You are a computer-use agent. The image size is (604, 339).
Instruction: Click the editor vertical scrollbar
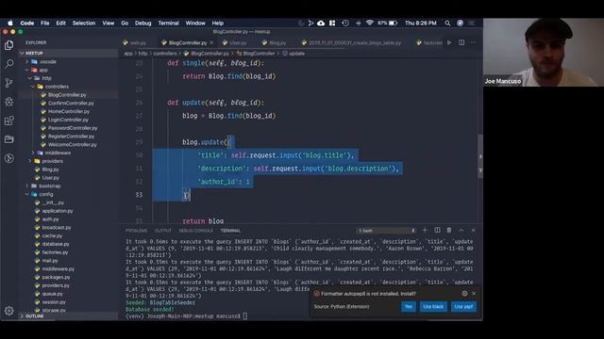[480, 157]
